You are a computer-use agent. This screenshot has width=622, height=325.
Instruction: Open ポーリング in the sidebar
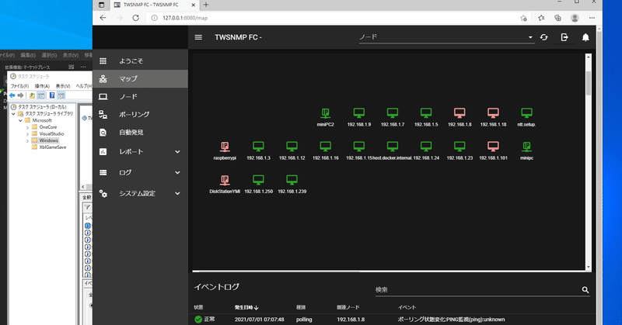pyautogui.click(x=140, y=114)
